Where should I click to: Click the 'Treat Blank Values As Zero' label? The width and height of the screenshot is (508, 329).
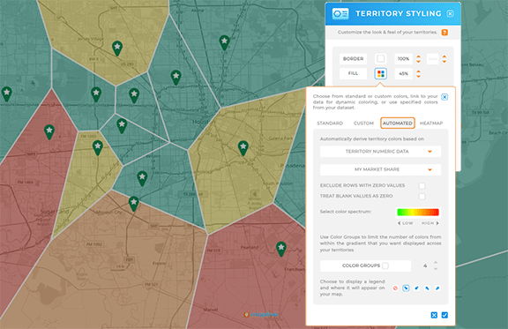tap(356, 196)
